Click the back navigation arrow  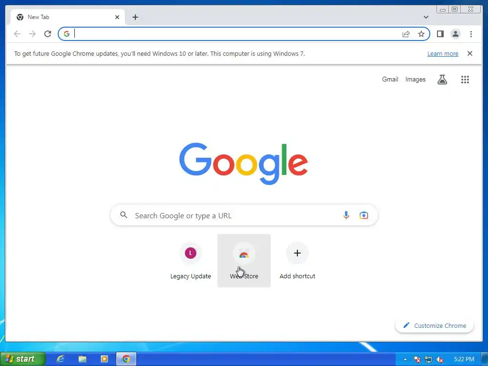tap(17, 34)
